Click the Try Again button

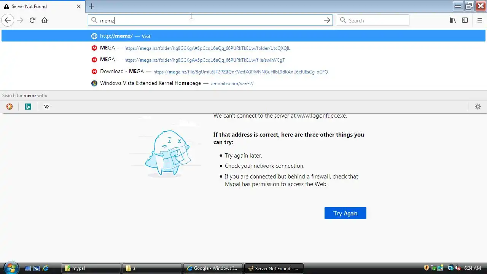pos(345,213)
